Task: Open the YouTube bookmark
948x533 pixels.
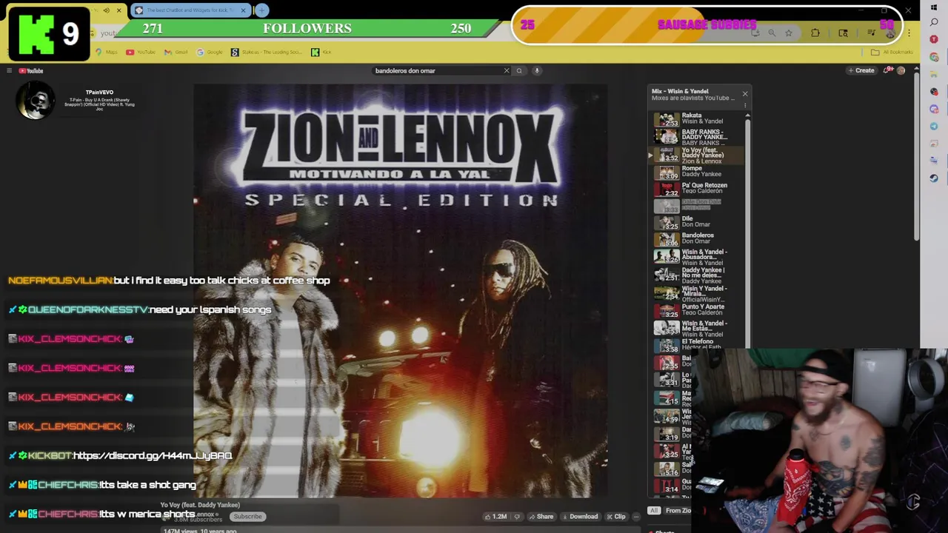Action: [141, 52]
